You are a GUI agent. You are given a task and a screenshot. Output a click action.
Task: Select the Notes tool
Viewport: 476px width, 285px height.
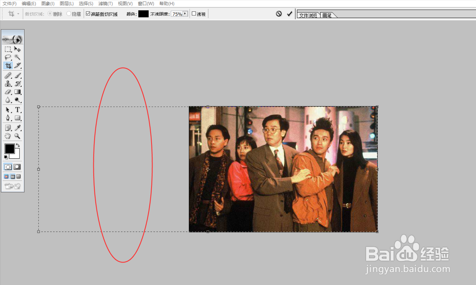pos(8,128)
